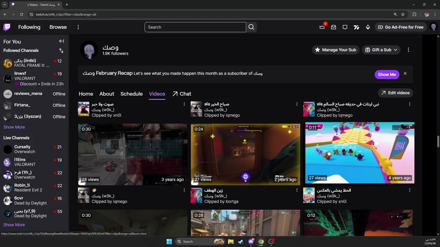Show more live channels
Screen dimensions: 440x247
tap(14, 225)
